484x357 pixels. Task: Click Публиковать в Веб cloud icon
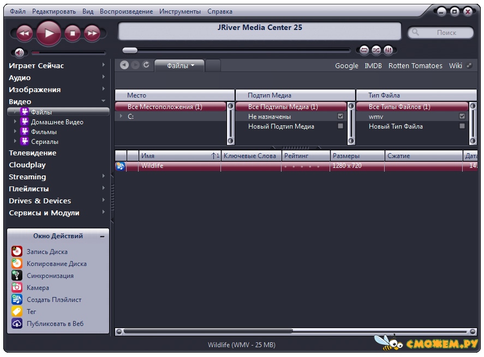pyautogui.click(x=17, y=323)
